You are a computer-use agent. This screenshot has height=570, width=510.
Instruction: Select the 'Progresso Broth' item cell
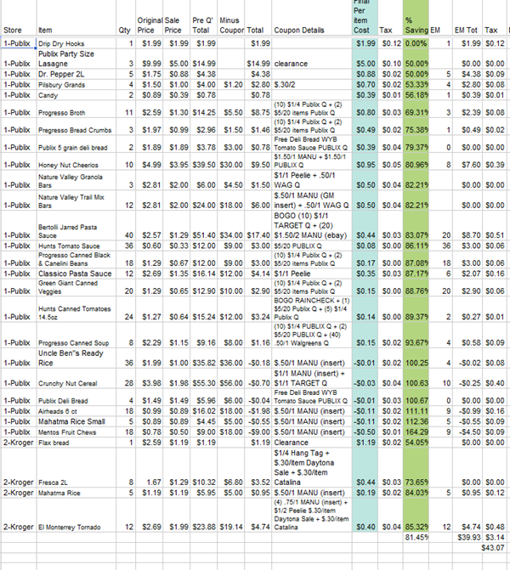click(x=76, y=109)
